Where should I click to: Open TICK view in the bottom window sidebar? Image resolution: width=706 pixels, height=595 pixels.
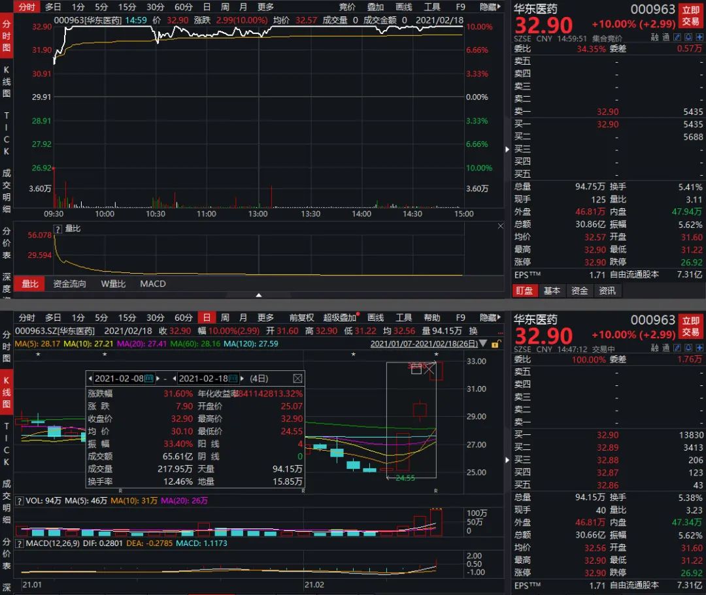(x=7, y=444)
